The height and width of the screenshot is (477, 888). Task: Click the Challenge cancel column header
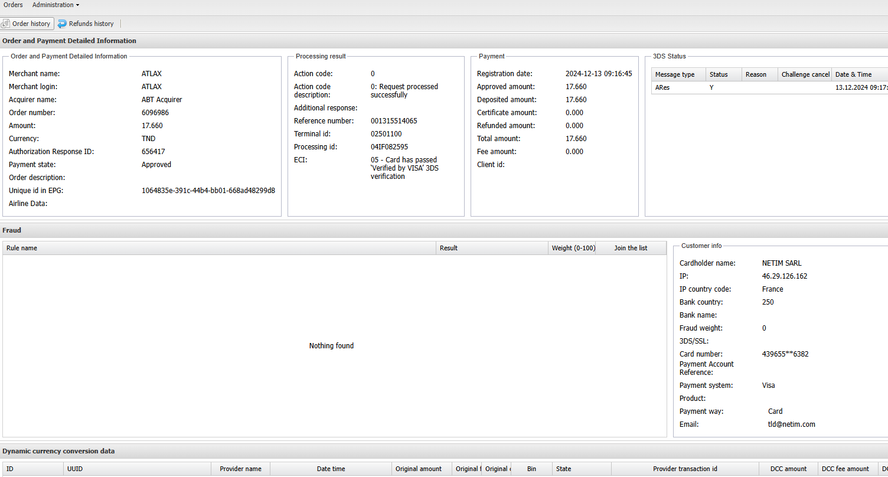tap(805, 74)
